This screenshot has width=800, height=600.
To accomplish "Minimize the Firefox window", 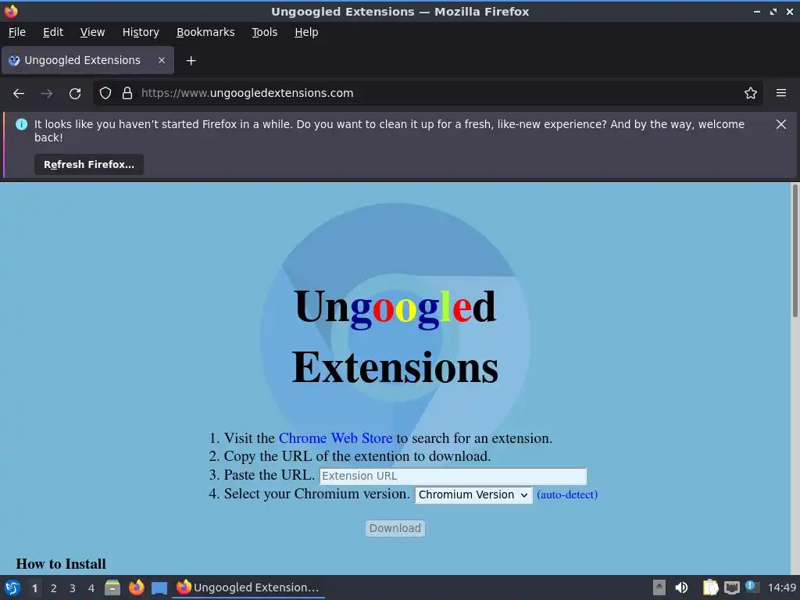I will click(x=756, y=11).
